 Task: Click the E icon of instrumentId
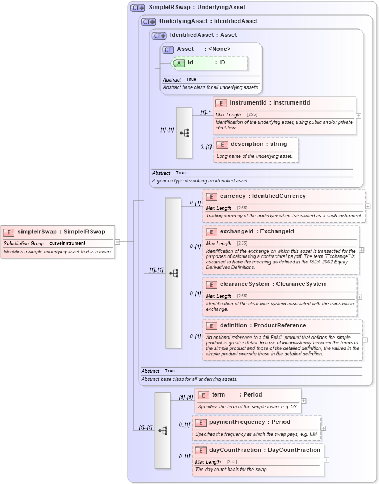pyautogui.click(x=221, y=104)
